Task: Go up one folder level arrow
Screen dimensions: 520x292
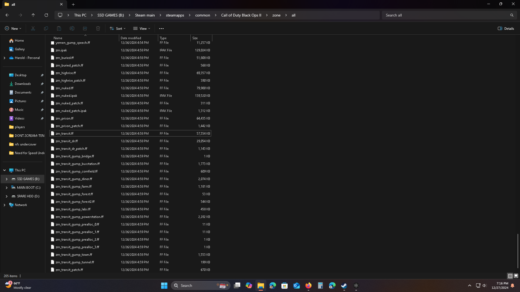Action: [33, 15]
